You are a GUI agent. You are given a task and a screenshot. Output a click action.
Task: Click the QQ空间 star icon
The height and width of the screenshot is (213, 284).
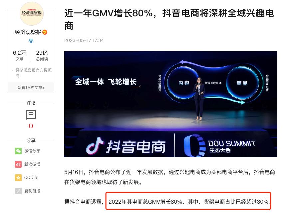click(18, 177)
